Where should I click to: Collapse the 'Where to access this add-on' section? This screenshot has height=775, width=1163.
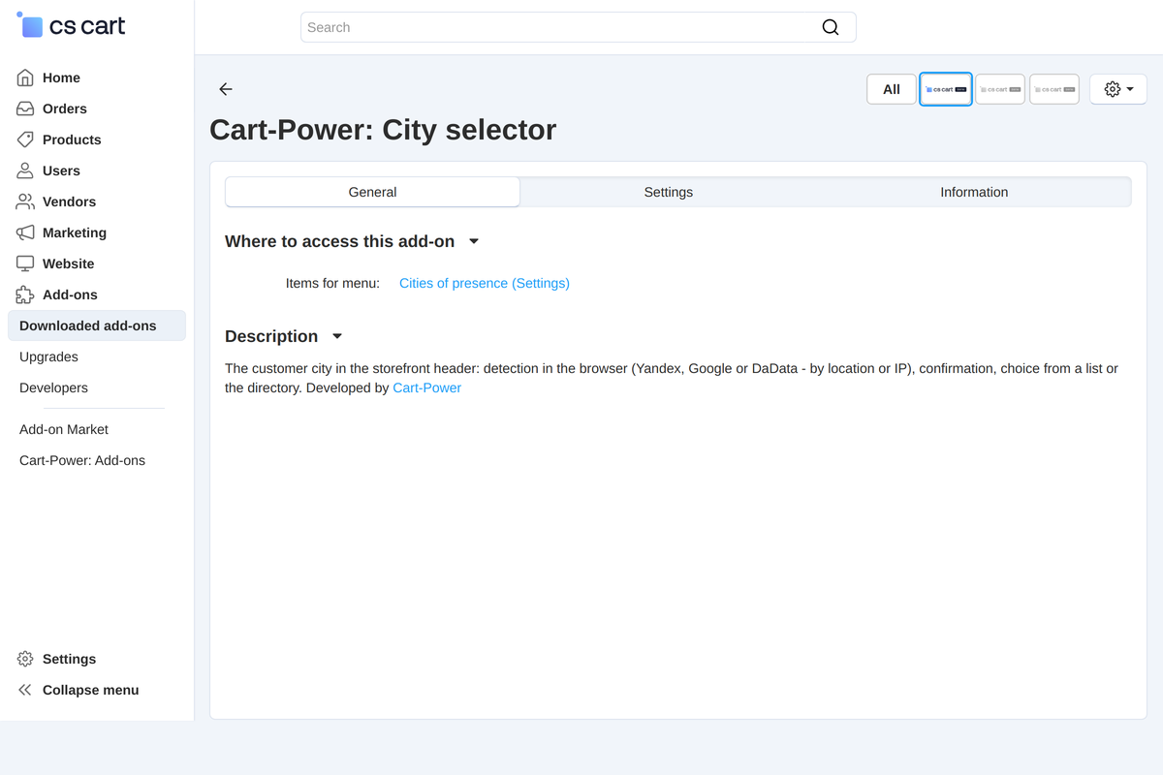coord(474,241)
